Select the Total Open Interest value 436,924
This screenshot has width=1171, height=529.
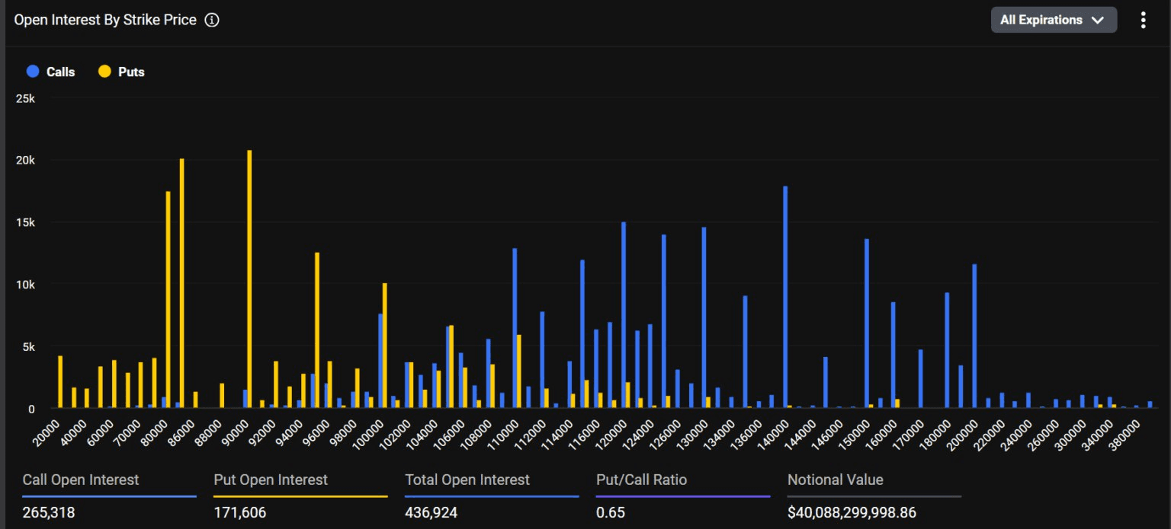tap(432, 512)
